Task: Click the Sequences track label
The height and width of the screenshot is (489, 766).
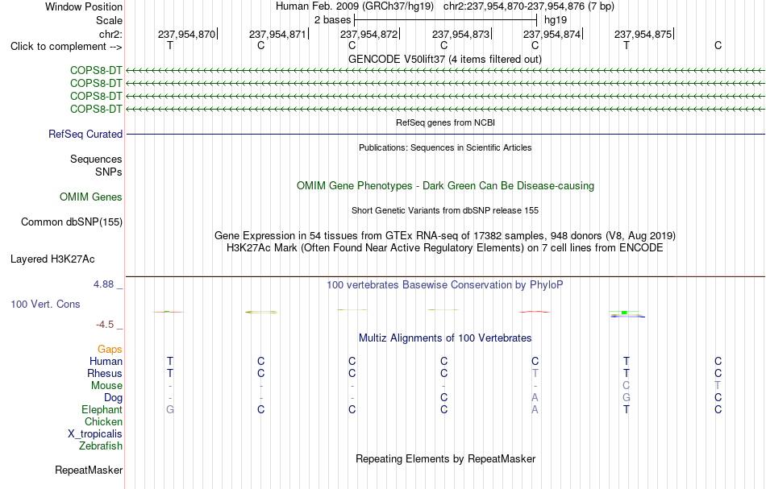Action: tap(96, 159)
